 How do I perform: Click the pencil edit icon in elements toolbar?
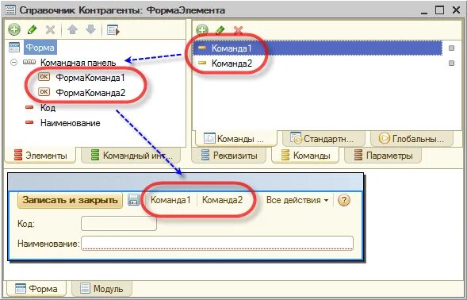[x=33, y=29]
